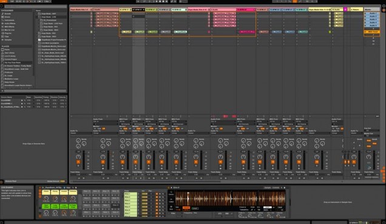Start playback with the transport Play button

pyautogui.click(x=157, y=1)
